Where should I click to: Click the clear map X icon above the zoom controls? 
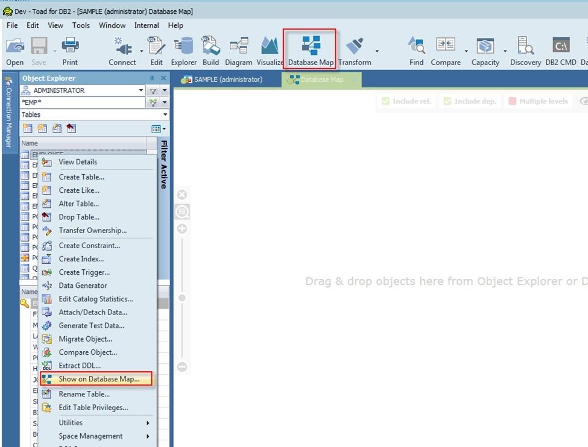point(182,195)
